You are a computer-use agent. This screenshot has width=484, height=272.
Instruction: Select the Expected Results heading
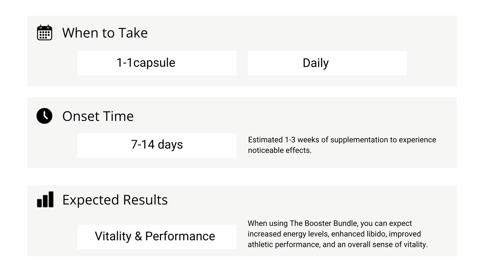tap(115, 200)
